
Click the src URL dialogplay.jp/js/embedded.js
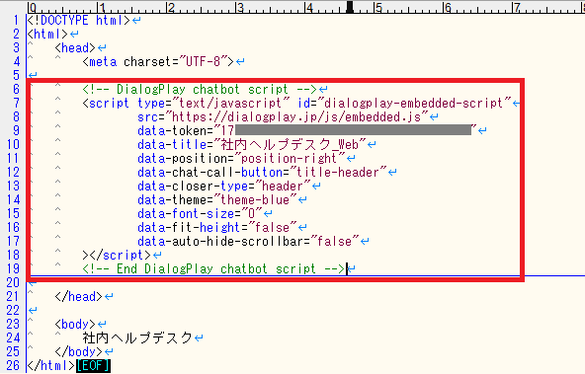296,116
